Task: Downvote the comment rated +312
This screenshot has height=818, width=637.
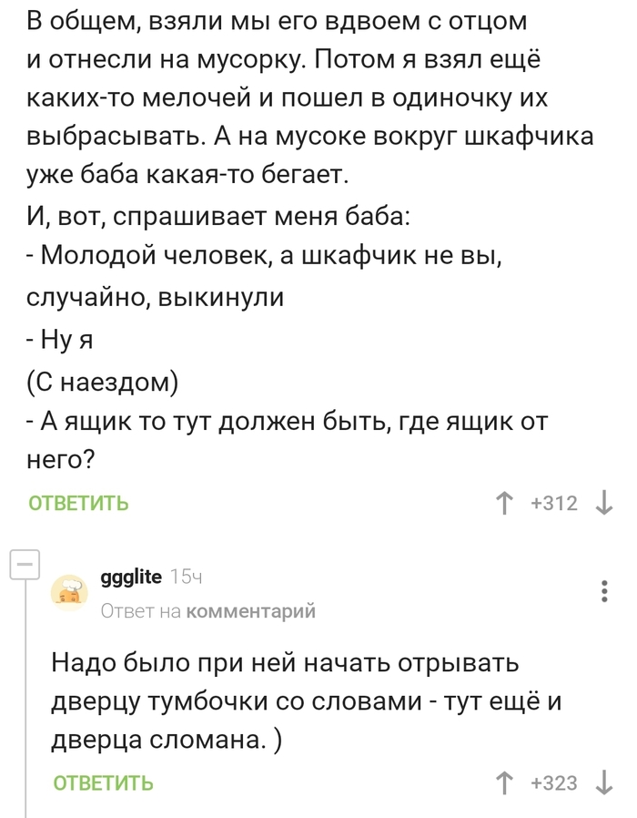Action: [x=605, y=504]
